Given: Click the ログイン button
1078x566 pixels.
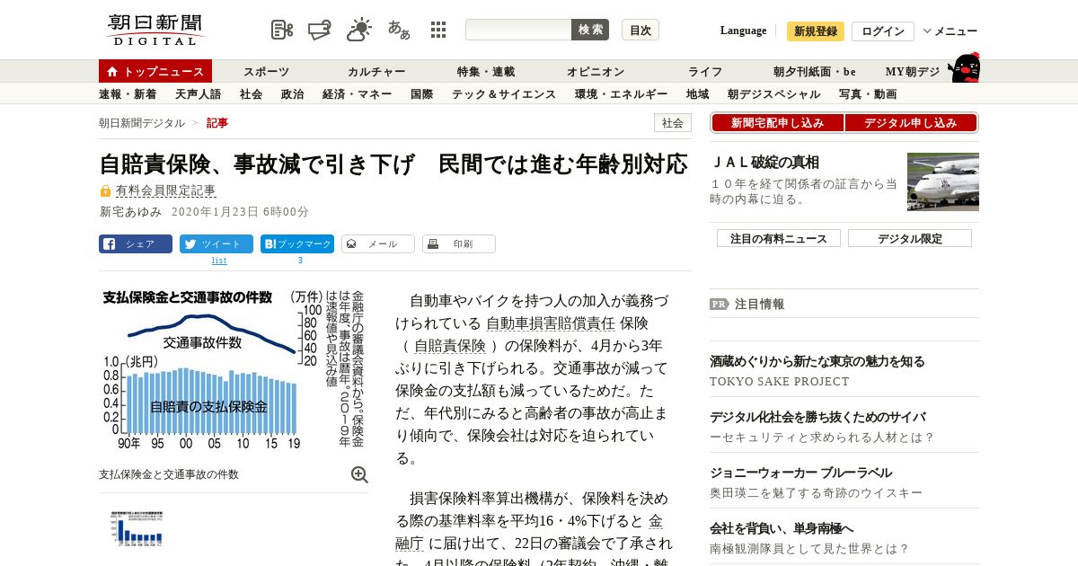Looking at the screenshot, I should click(883, 31).
